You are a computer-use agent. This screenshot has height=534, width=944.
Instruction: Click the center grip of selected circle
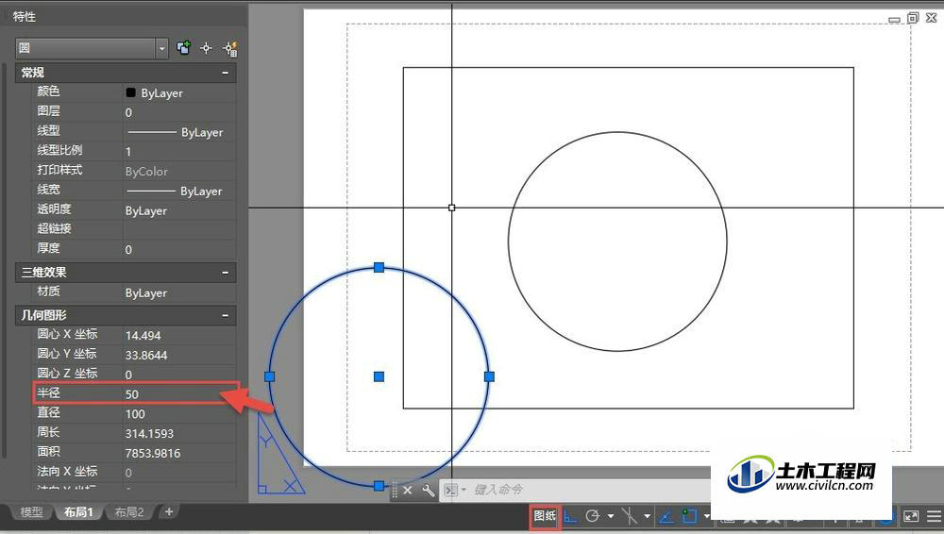379,376
